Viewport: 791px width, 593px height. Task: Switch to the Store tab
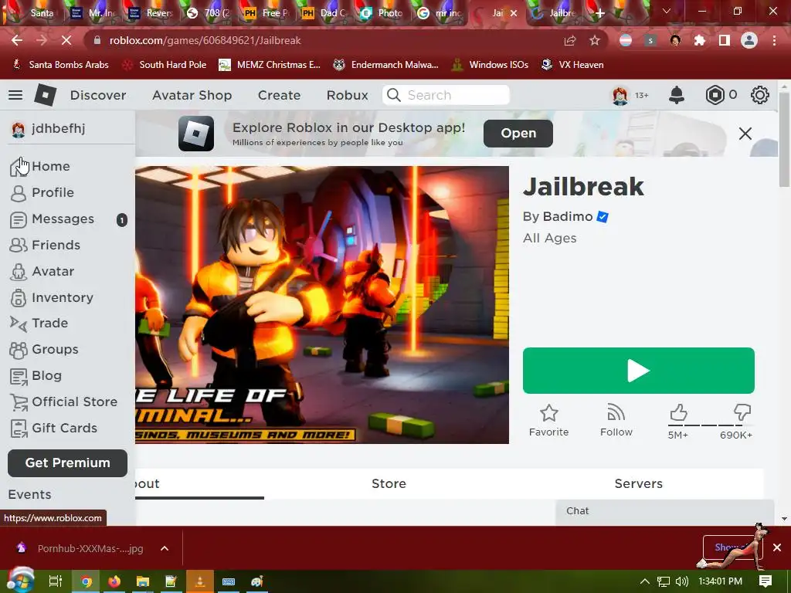(x=389, y=483)
